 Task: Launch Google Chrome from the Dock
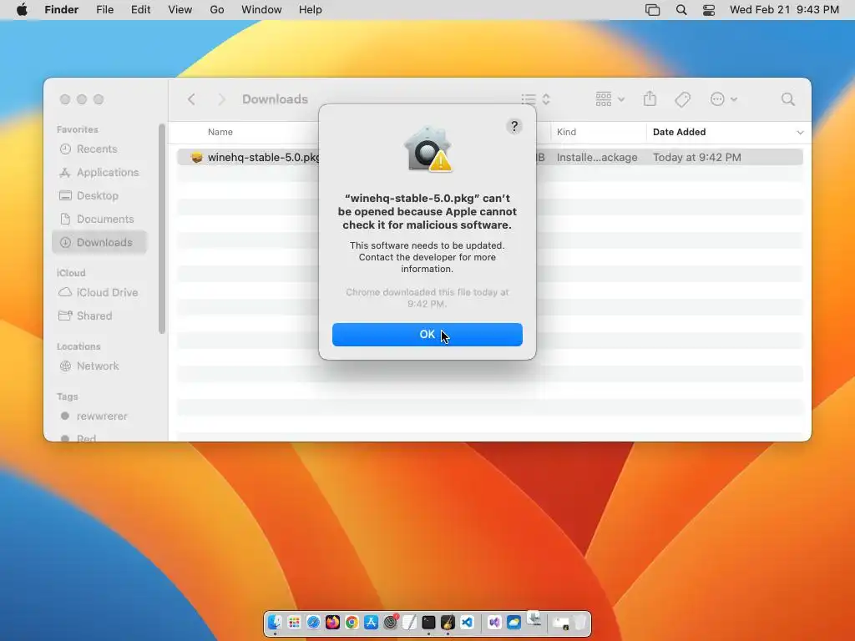tap(352, 622)
